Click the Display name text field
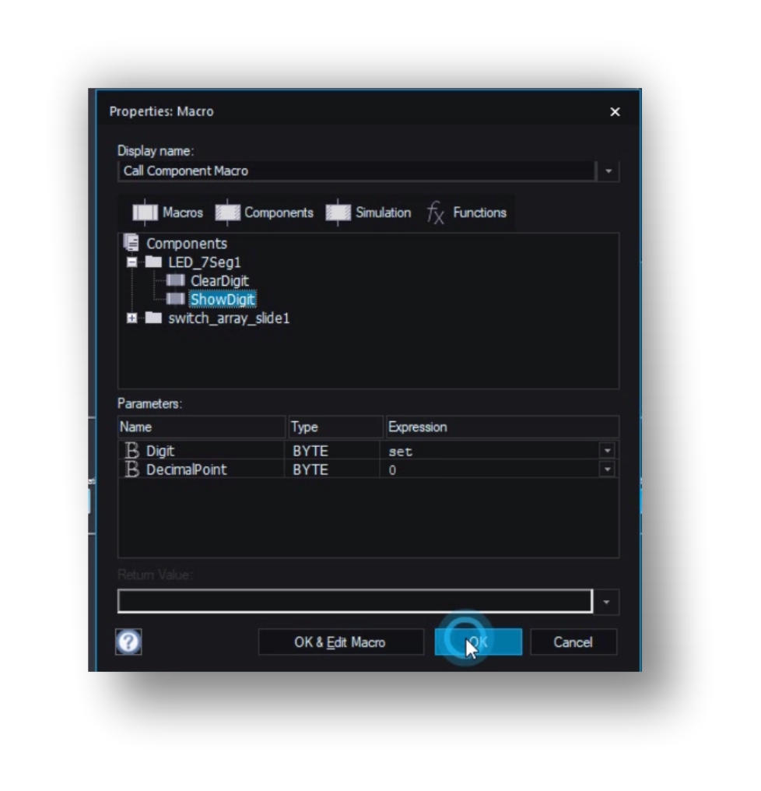Screen dimensions: 761x791 (x=356, y=171)
